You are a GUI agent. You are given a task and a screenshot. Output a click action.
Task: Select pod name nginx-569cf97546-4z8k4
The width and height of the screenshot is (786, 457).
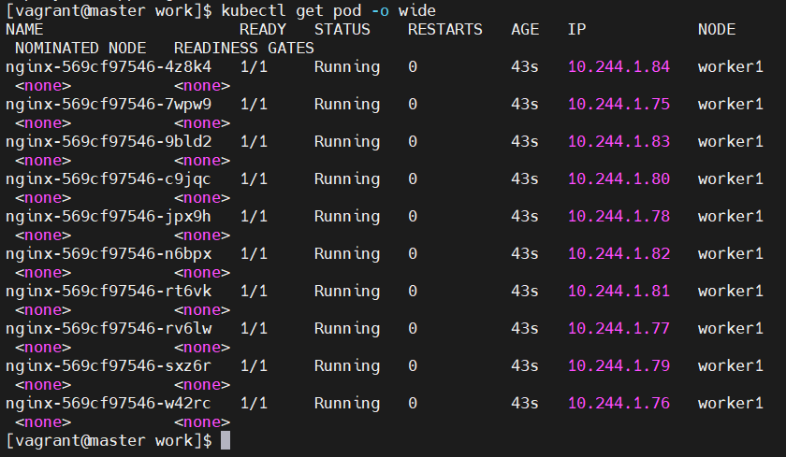[x=109, y=67]
